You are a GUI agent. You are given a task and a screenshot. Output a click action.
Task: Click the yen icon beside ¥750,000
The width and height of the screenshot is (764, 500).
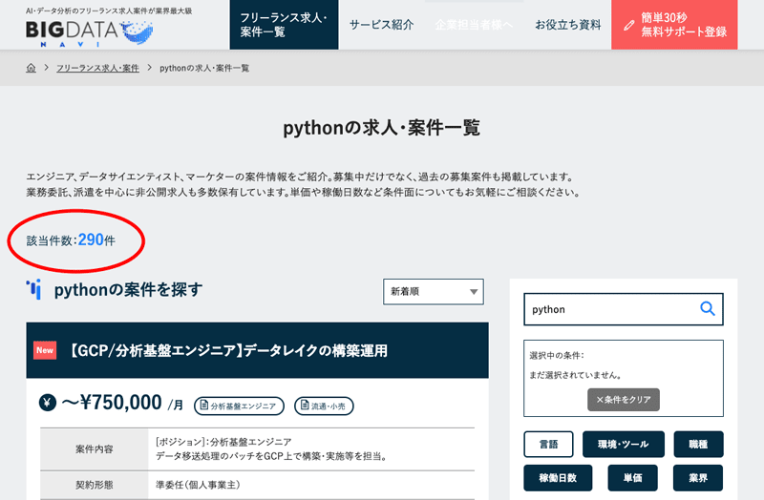(48, 403)
